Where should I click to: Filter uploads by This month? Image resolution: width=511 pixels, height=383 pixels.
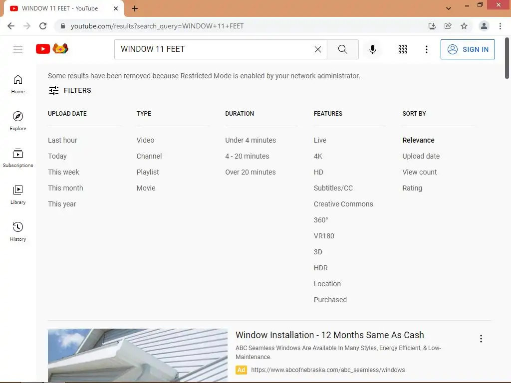[x=65, y=188]
